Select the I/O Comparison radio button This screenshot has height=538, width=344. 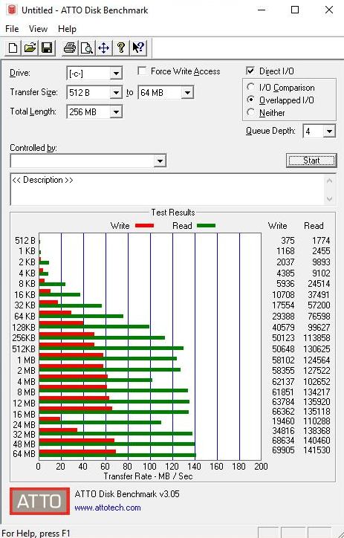(250, 87)
